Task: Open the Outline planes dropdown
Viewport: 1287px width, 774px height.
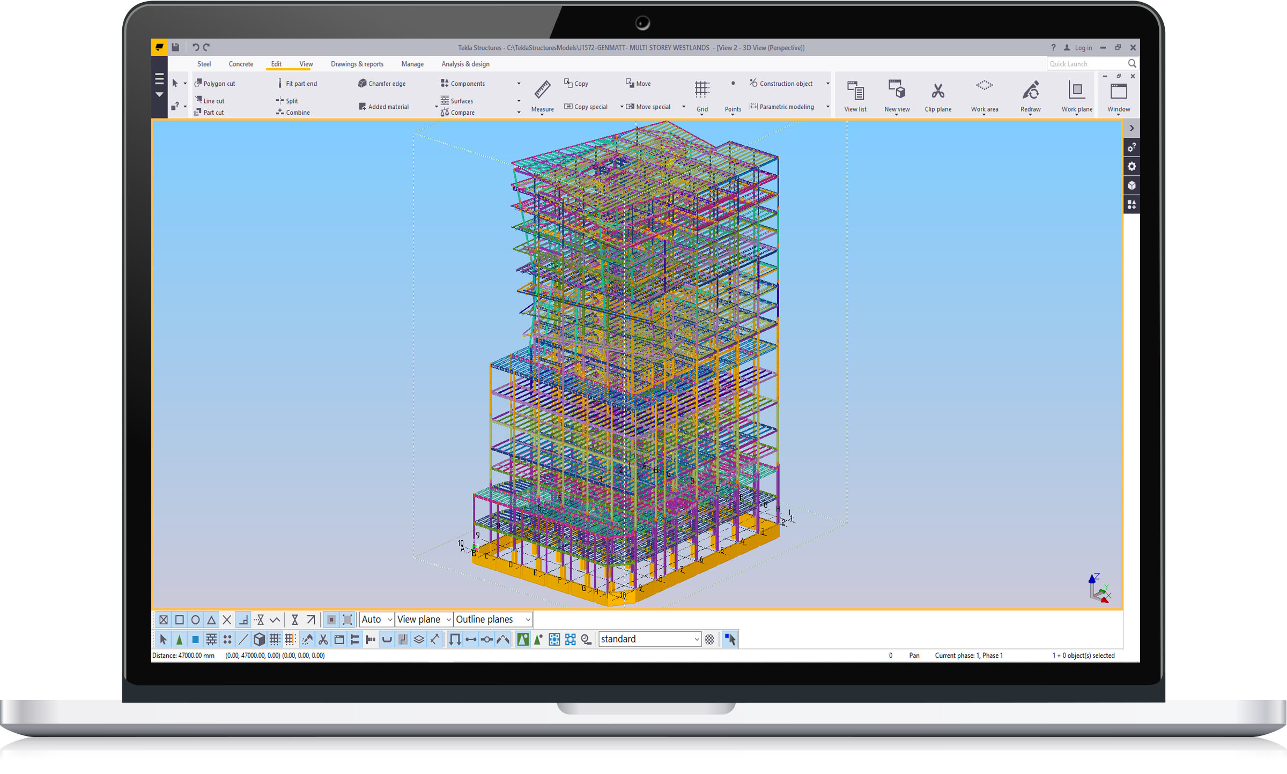Action: click(493, 620)
